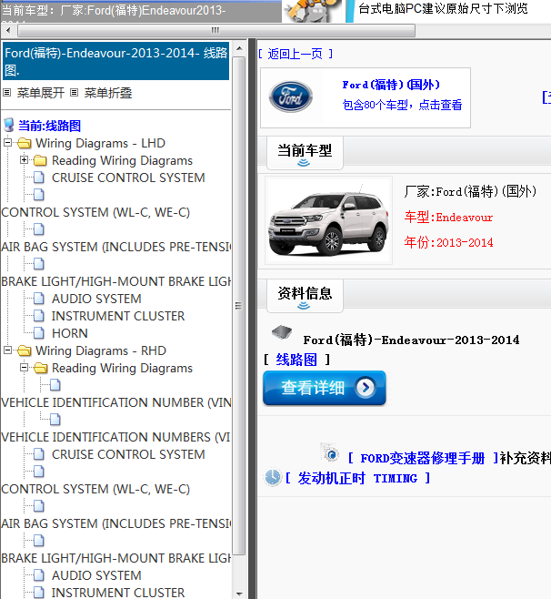
Task: Collapse RHD Reading Wiring Diagrams node
Action: pos(24,367)
